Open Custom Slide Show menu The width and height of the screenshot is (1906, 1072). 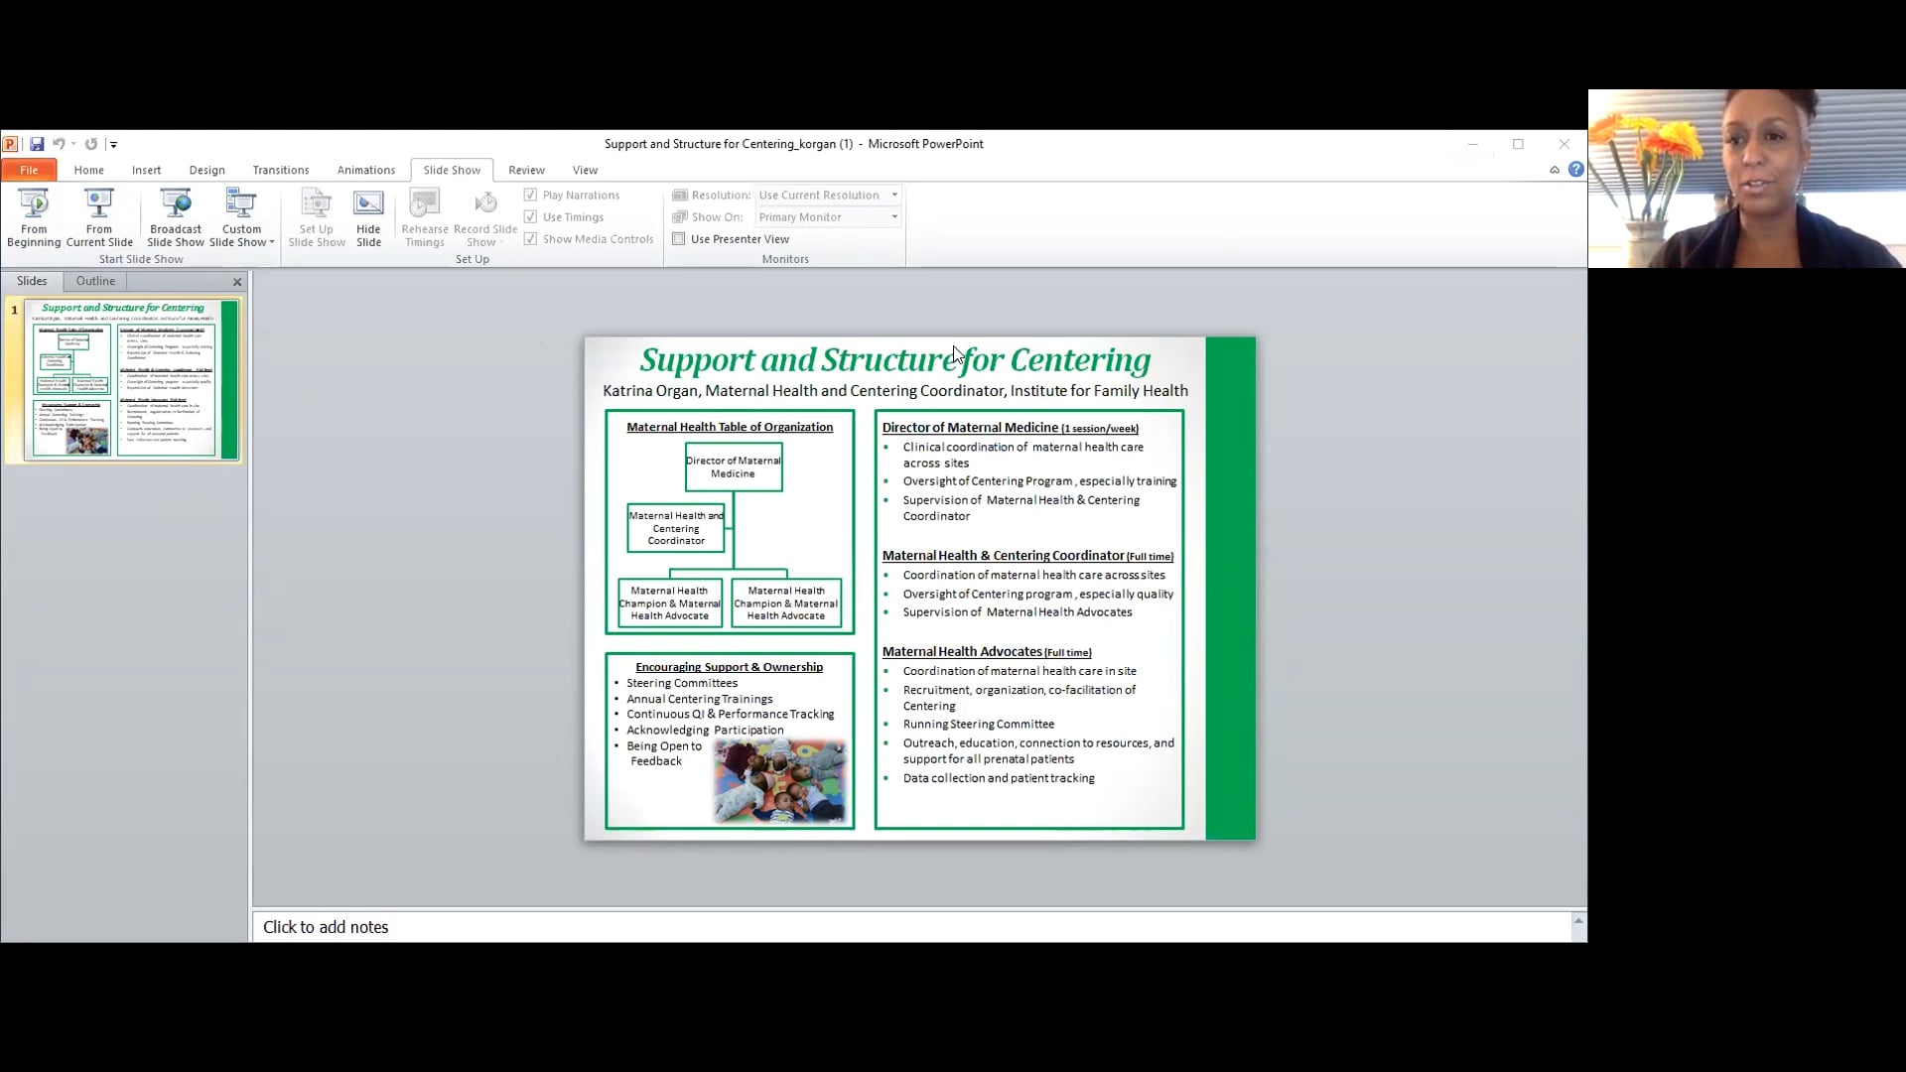click(241, 217)
